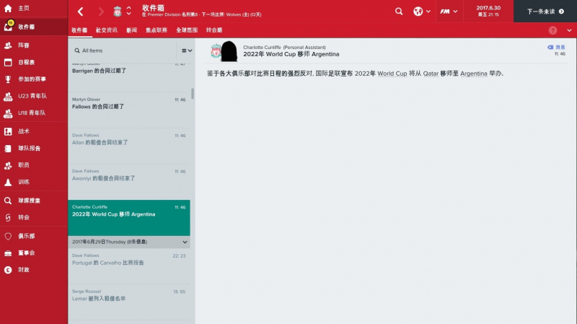
Task: Click the 消息 button on the message
Action: (556, 47)
